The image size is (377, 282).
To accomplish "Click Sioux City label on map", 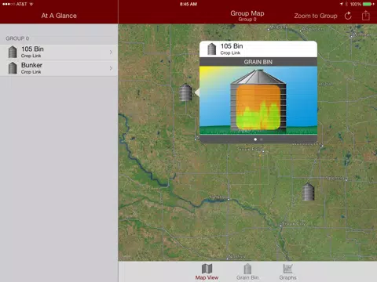I will (x=294, y=224).
